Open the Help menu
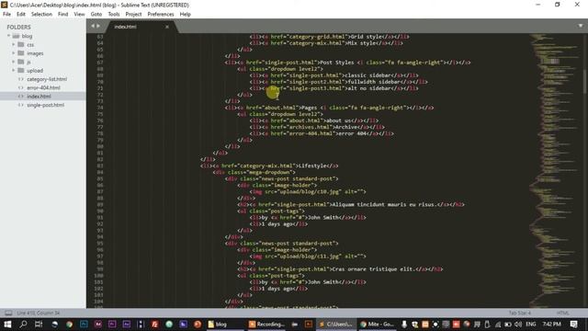Screen dimensions: 588x331 186,14
